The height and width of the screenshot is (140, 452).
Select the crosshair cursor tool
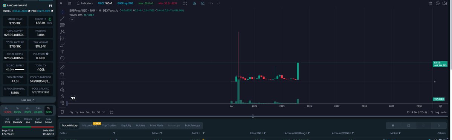click(62, 12)
